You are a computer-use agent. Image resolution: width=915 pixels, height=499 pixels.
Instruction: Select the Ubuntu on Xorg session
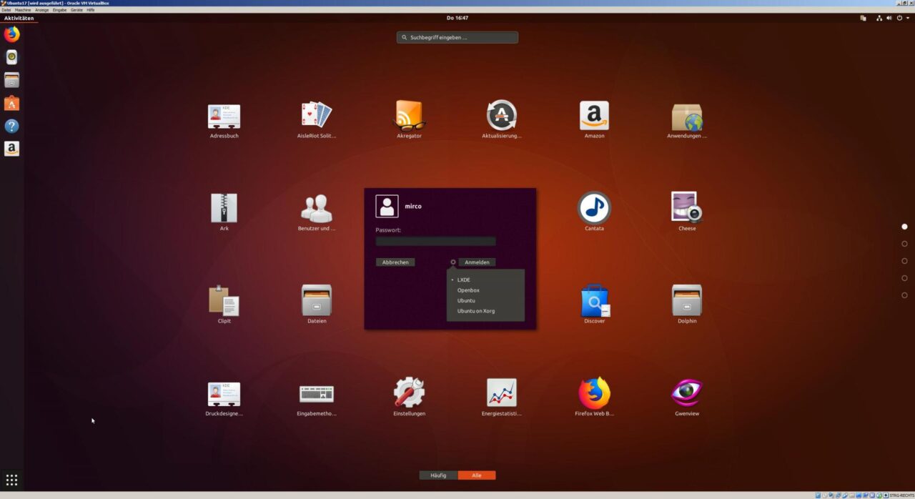(x=475, y=311)
